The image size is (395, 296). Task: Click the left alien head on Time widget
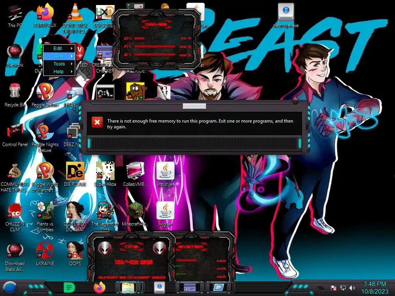point(105,248)
